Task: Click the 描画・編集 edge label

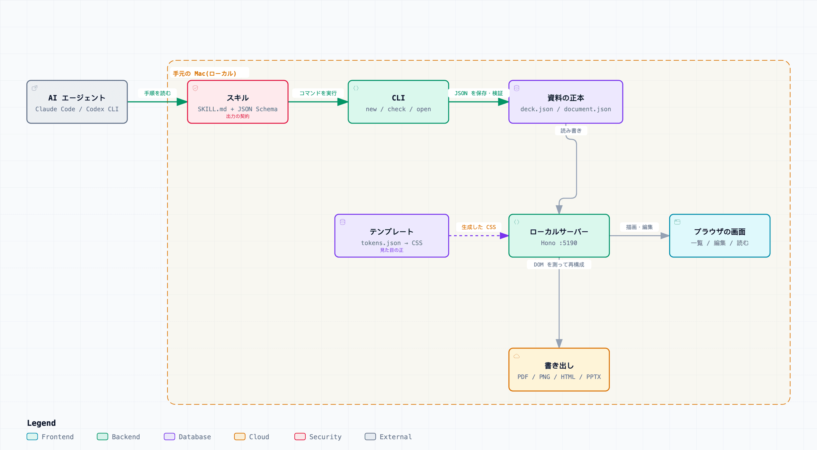Action: pyautogui.click(x=640, y=227)
